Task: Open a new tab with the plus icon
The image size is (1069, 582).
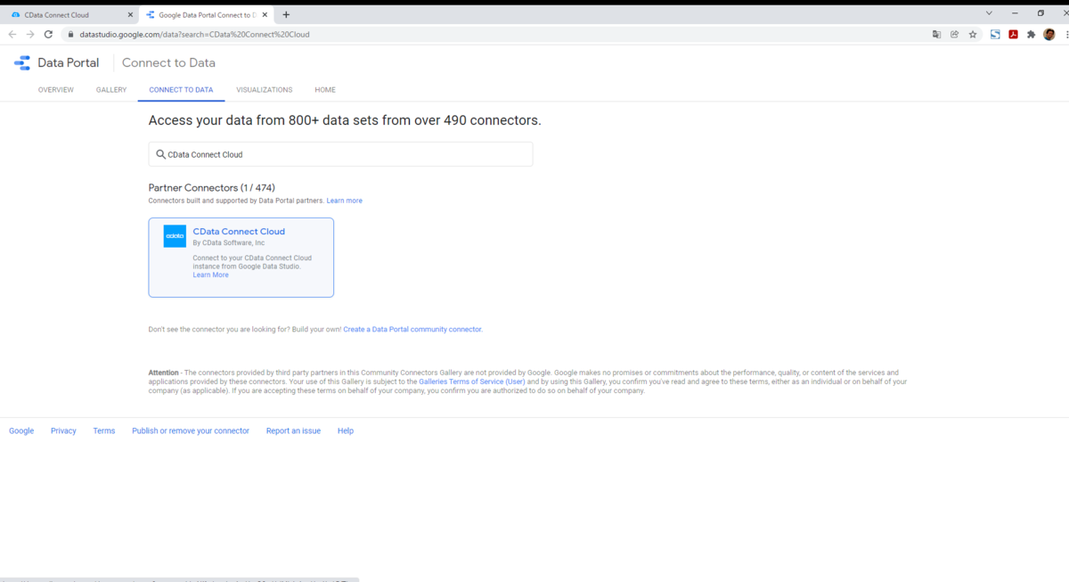Action: pyautogui.click(x=286, y=14)
